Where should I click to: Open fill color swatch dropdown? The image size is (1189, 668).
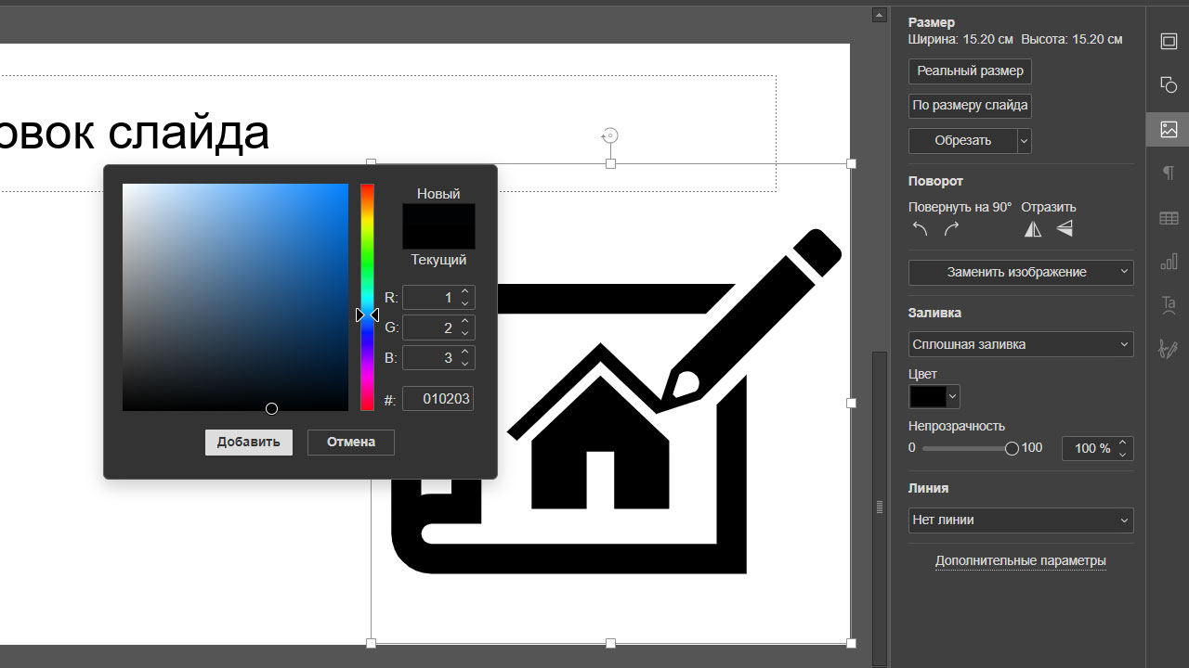click(x=934, y=397)
